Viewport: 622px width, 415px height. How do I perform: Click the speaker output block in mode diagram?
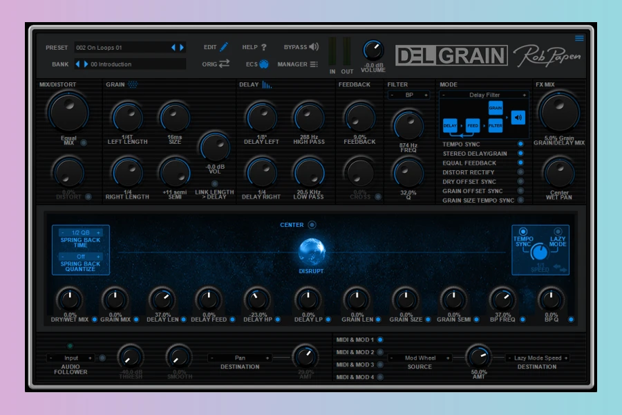pos(518,117)
